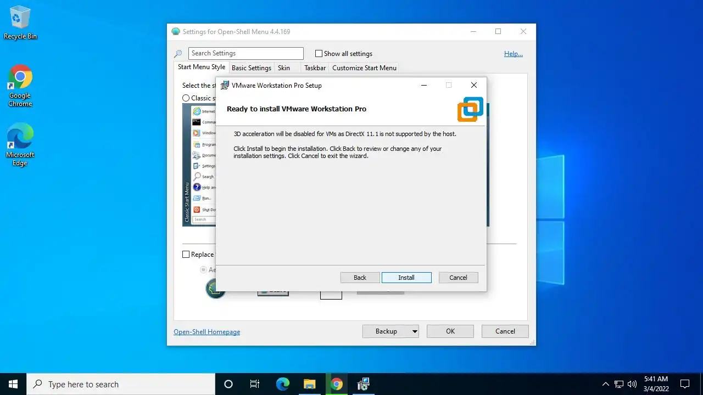This screenshot has width=703, height=395.
Task: Open Cortana circle icon on taskbar
Action: 228,384
